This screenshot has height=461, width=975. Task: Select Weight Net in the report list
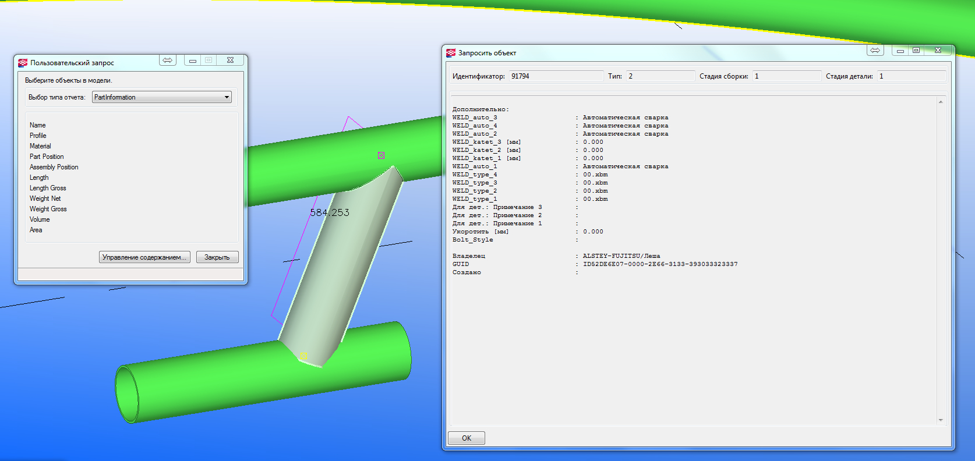(45, 198)
